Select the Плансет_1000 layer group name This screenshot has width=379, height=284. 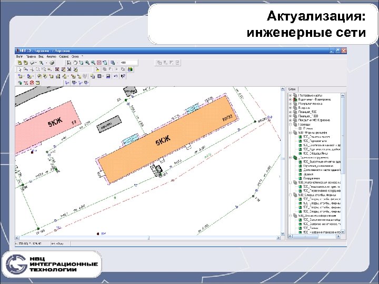coord(308,116)
